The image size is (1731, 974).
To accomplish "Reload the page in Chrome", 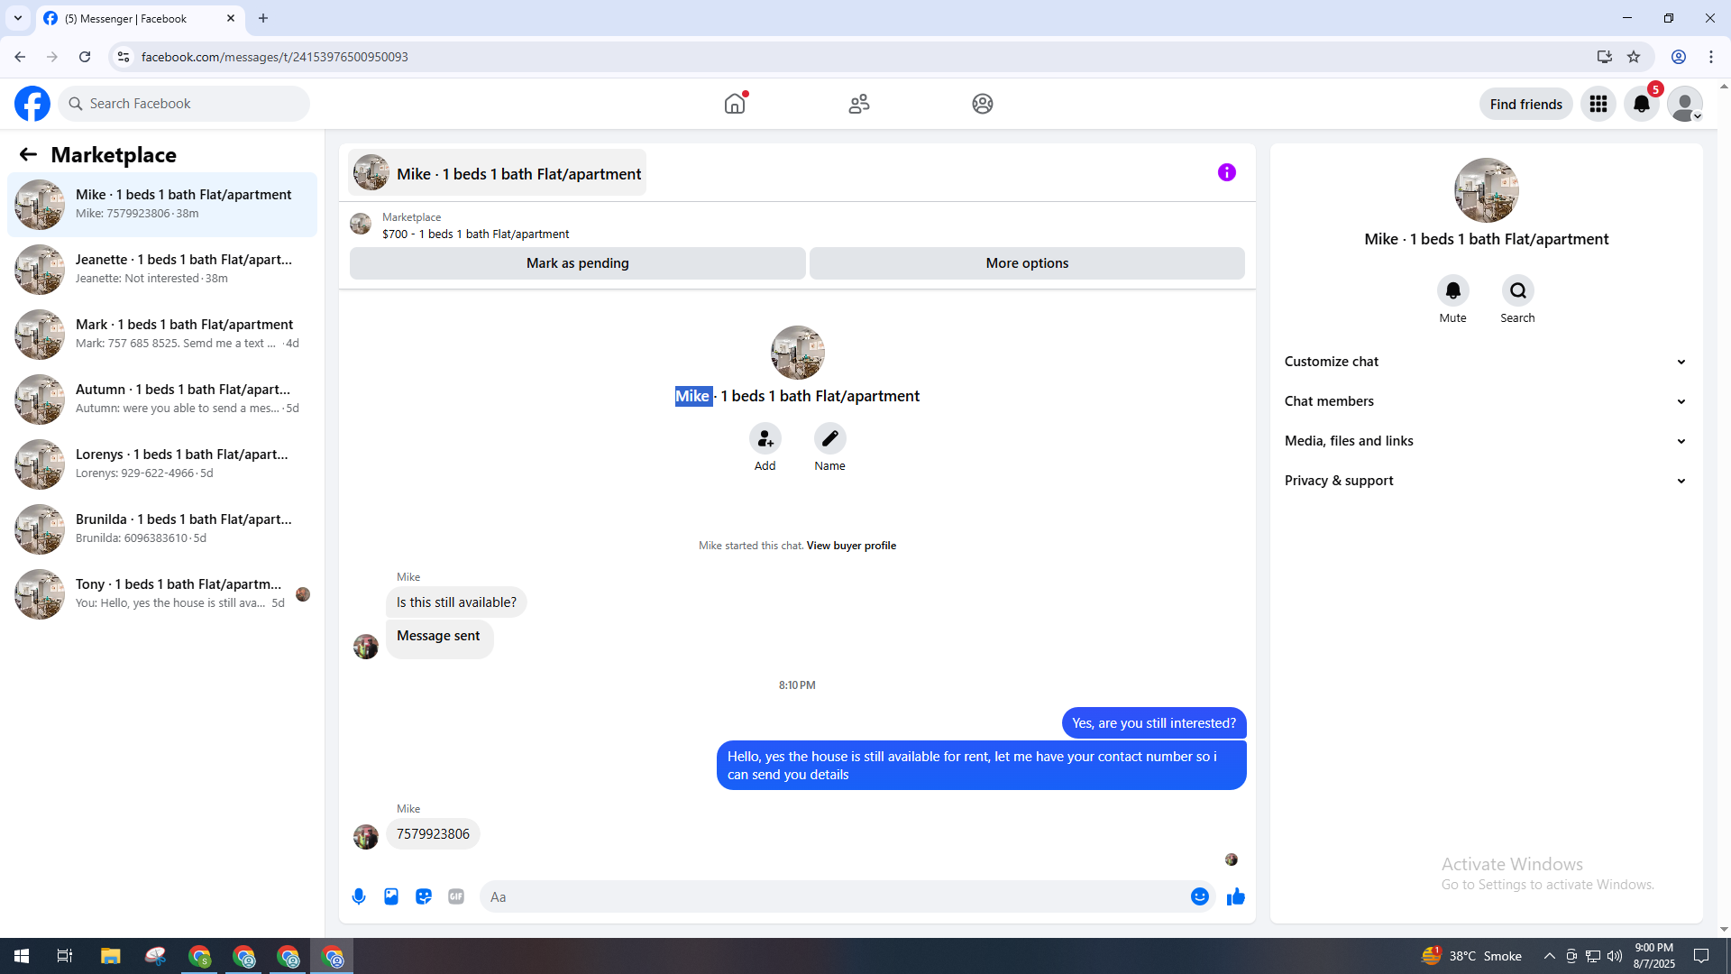I will pyautogui.click(x=85, y=57).
